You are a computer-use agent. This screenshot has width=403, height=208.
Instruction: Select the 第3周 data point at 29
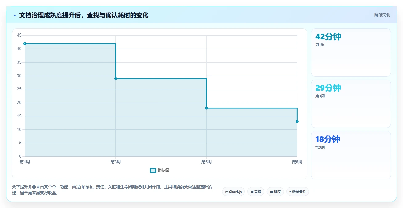pyautogui.click(x=115, y=79)
